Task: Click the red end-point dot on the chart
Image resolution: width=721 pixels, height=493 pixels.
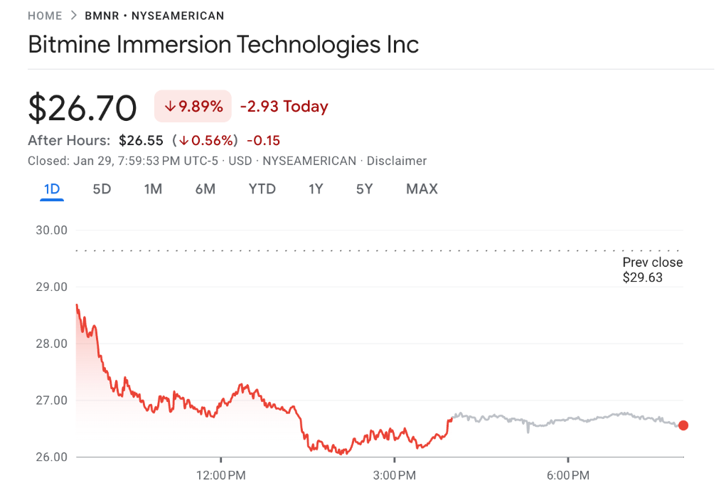Action: [x=683, y=425]
